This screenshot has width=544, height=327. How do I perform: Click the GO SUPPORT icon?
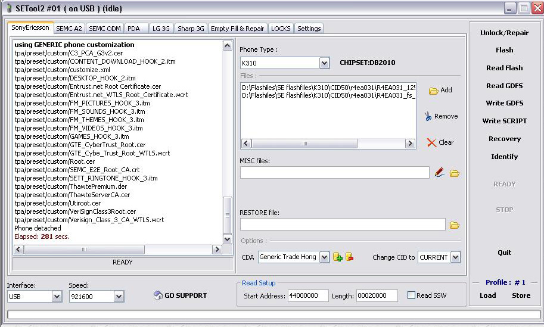158,295
